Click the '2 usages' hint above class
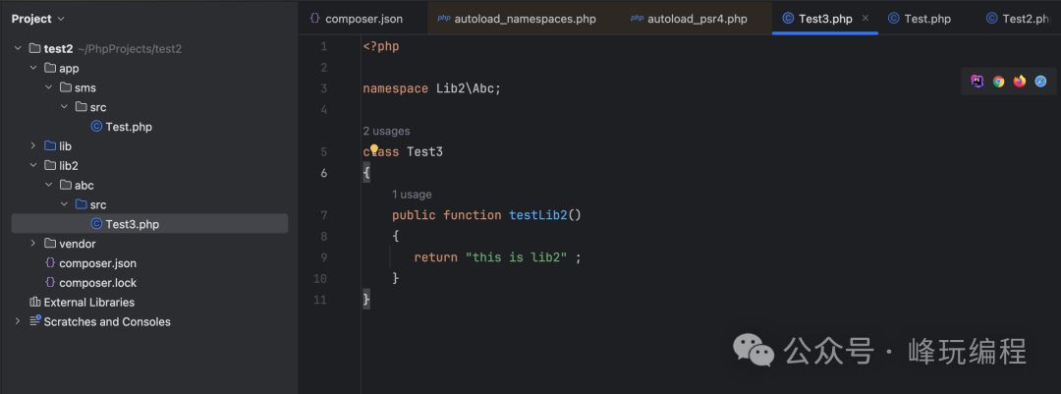This screenshot has width=1061, height=394. click(386, 131)
